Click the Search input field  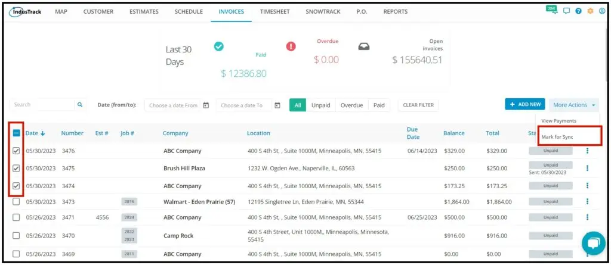pyautogui.click(x=42, y=105)
